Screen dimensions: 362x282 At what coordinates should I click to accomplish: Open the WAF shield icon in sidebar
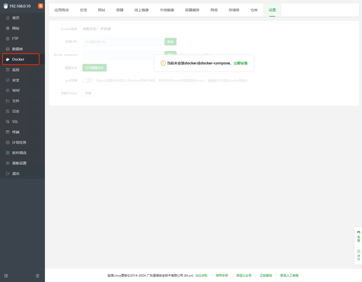click(x=8, y=90)
